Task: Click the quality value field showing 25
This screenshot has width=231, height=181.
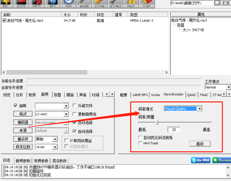Action: pos(174,129)
